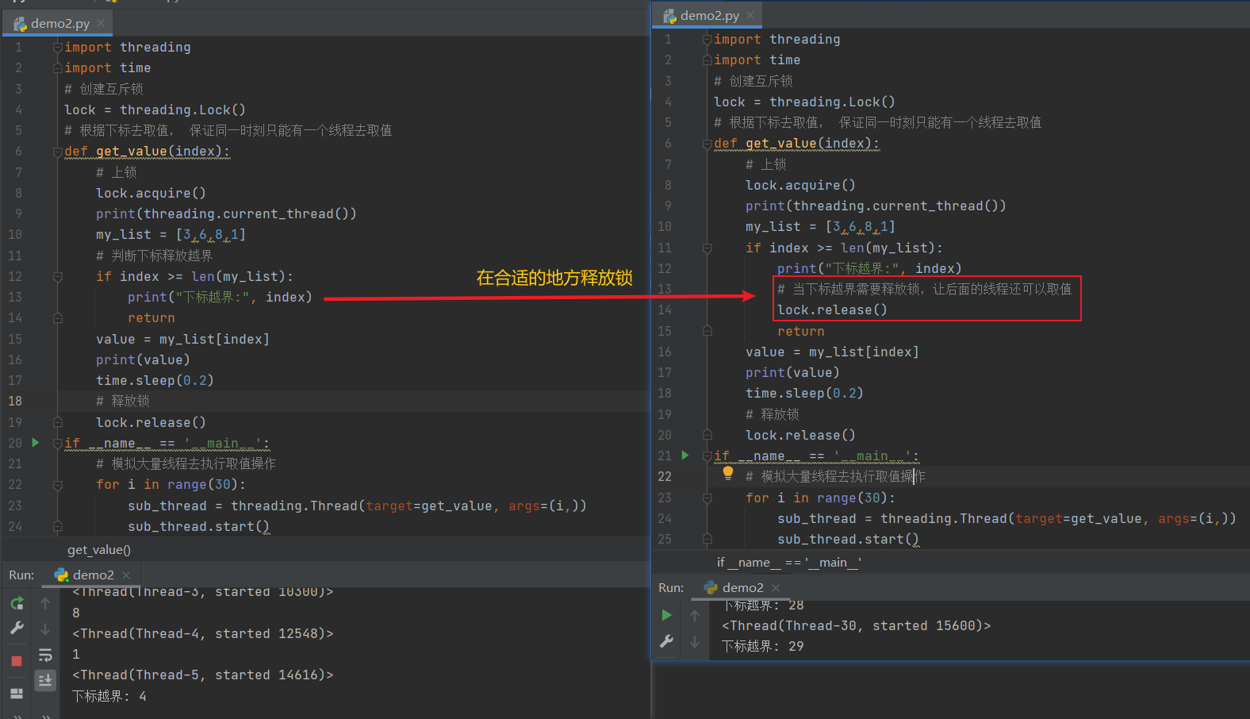Click 'print(value)' on right line 17

[x=792, y=372]
